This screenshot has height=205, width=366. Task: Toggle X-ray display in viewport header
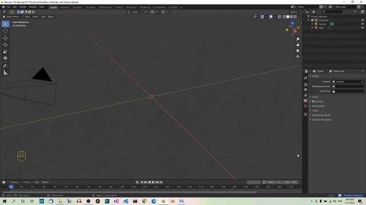point(280,17)
